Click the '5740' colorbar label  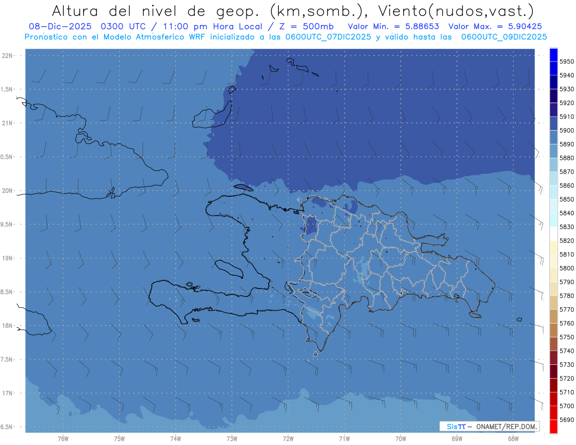(x=567, y=351)
